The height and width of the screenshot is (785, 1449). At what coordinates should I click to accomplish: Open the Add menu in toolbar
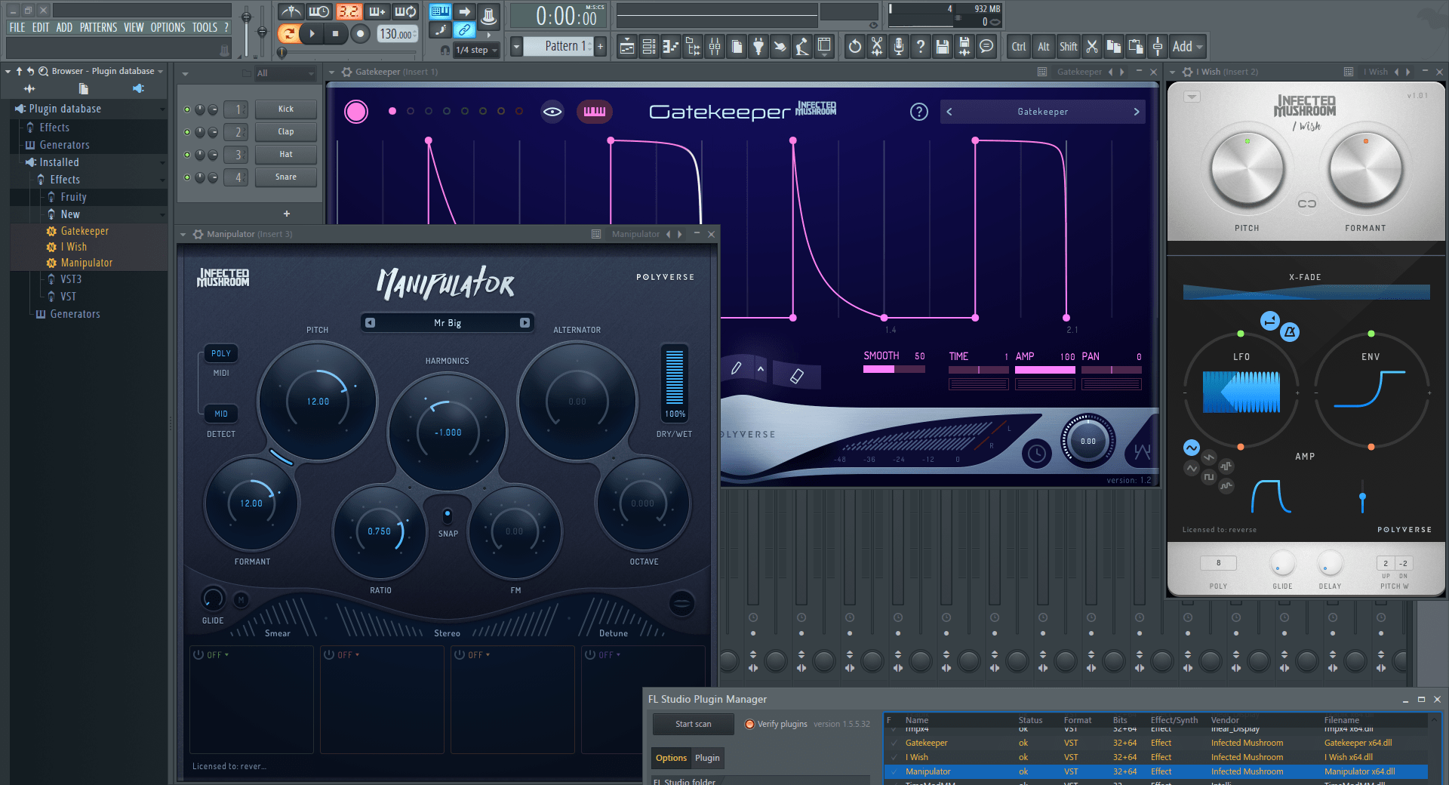click(x=1187, y=47)
